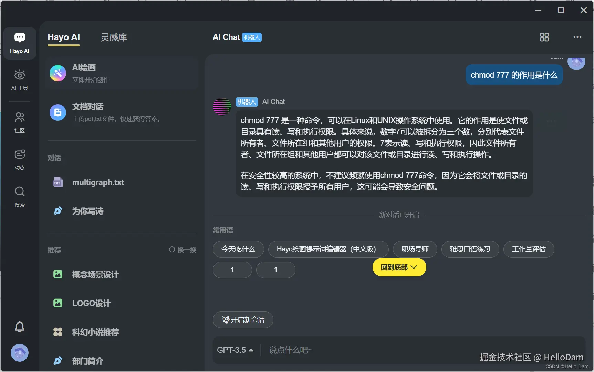Image resolution: width=594 pixels, height=372 pixels.
Task: Select LOGO设计 recommendation
Action: click(x=122, y=303)
